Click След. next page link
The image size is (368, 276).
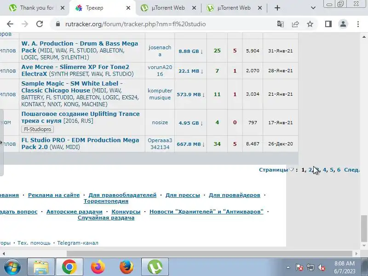coord(352,170)
